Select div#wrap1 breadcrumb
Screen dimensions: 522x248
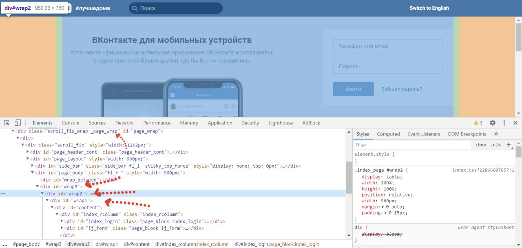click(x=106, y=244)
